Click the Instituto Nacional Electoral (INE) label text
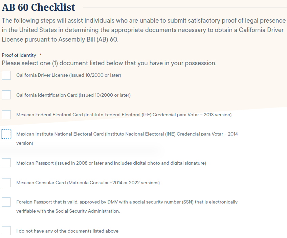Screen dimensions: 287x238 click(x=127, y=134)
